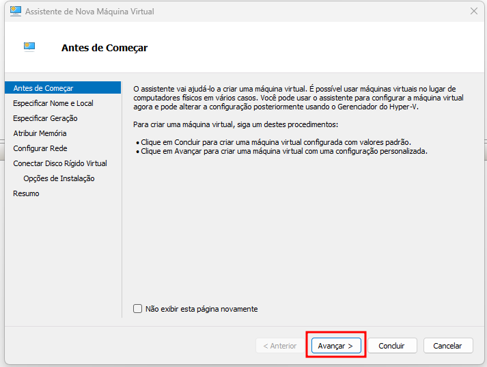Screen dimensions: 487x367
Task: Select Atribuir Memória in the sidebar
Action: pyautogui.click(x=40, y=133)
